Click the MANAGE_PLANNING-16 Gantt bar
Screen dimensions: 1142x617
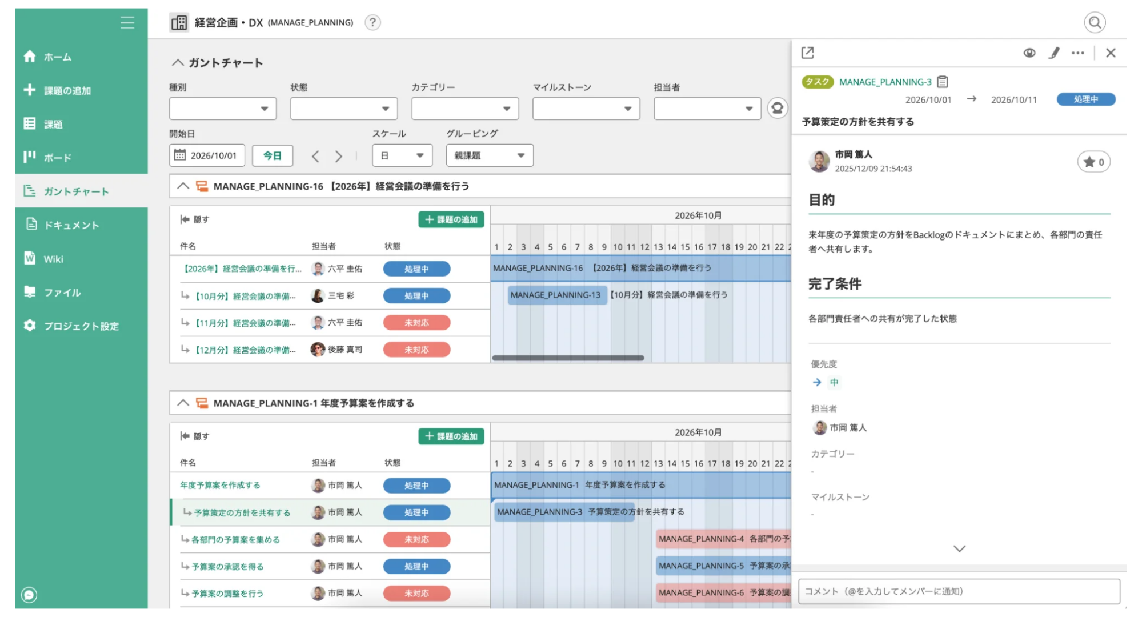coord(640,268)
